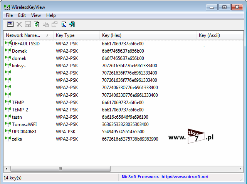Click the wireless icon beside TomaszWiFI
Viewport: 247px width, 184px height.
8,124
